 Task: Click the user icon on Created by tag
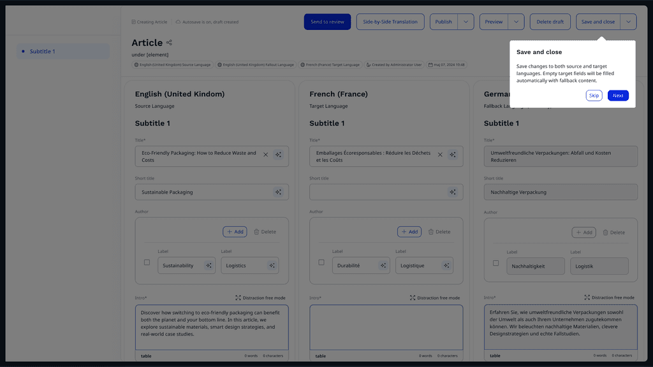coord(369,65)
